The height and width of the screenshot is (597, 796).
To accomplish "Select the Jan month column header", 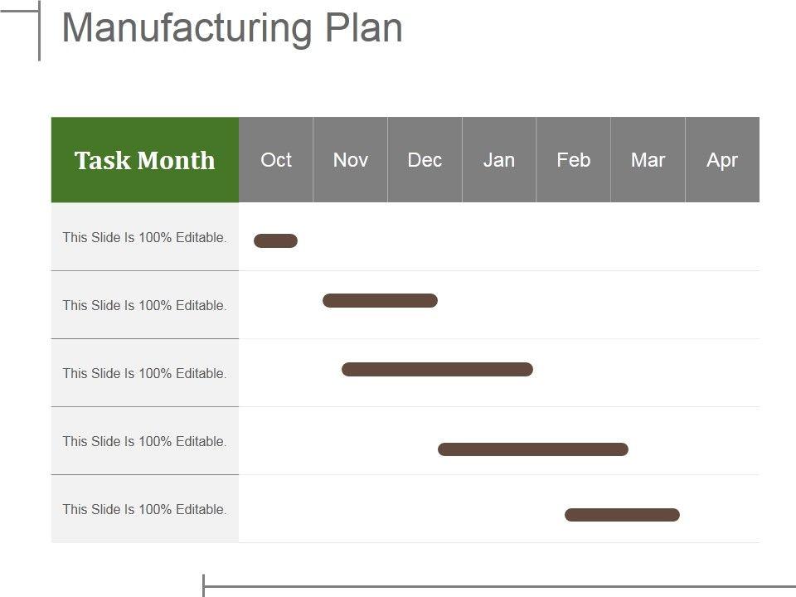I will click(499, 160).
